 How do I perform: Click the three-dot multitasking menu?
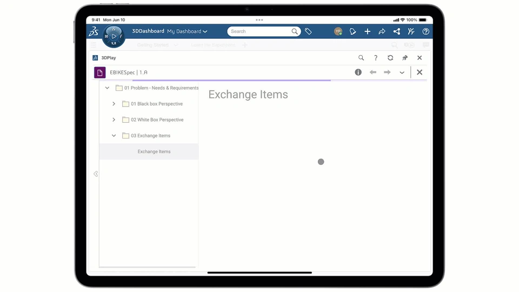[259, 20]
